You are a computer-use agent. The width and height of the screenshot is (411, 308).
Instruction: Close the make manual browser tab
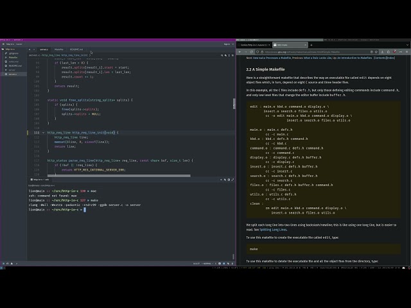point(305,45)
